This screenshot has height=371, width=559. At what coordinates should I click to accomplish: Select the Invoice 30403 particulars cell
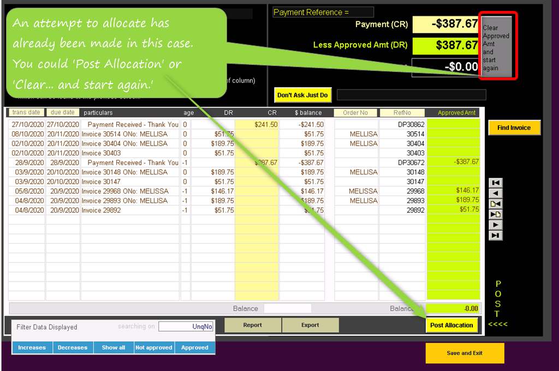tap(130, 153)
